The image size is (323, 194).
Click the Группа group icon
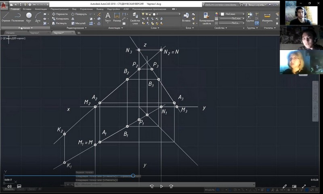(250, 17)
